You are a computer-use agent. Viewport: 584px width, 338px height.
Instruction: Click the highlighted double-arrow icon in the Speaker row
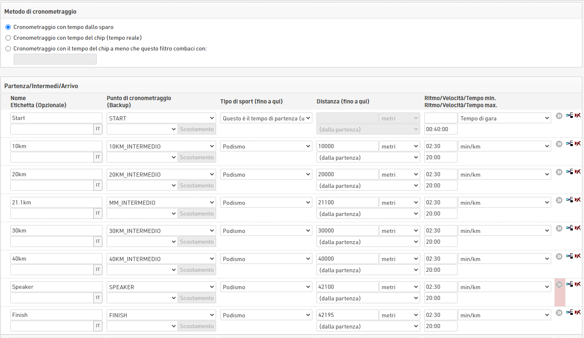click(559, 285)
